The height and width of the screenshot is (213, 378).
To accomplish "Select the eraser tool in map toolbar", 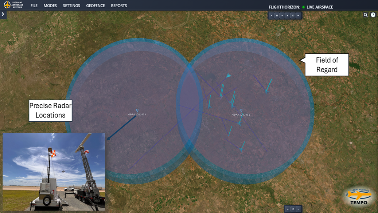I will coord(282,16).
